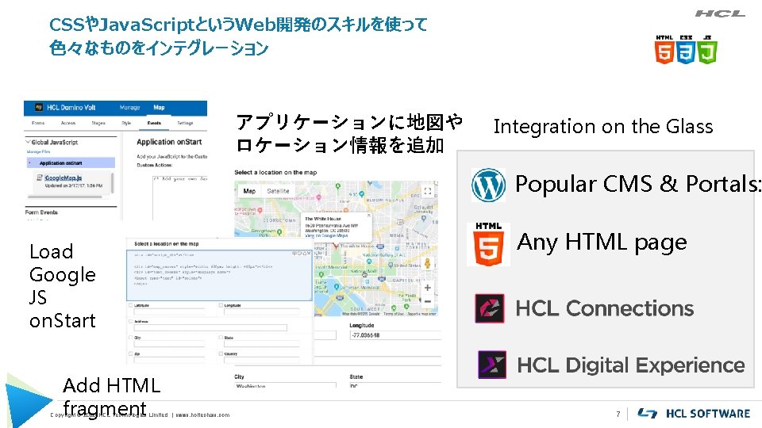762x428 pixels.
Task: Switch to the Access tab
Action: click(68, 124)
